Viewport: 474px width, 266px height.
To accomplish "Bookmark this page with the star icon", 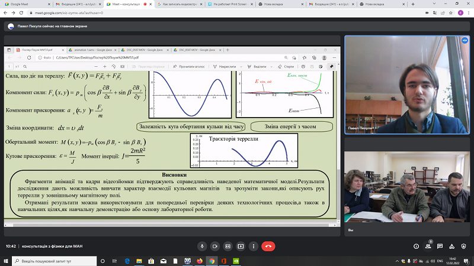I will point(451,13).
